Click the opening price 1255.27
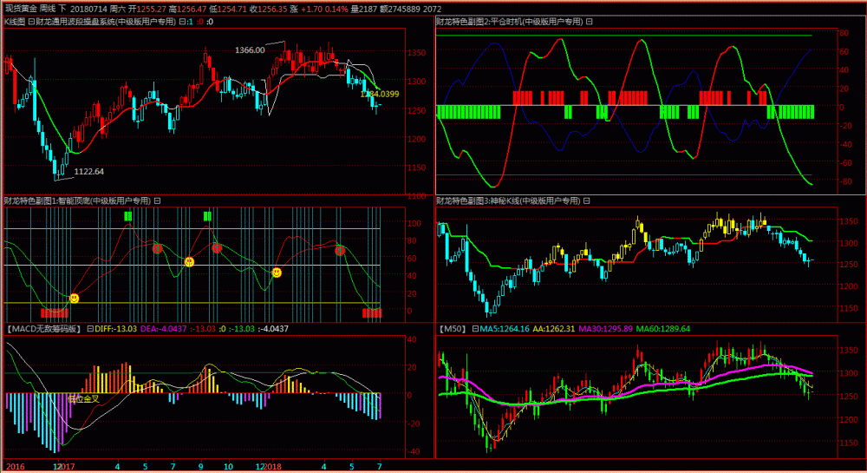867x473 pixels. tap(152, 9)
